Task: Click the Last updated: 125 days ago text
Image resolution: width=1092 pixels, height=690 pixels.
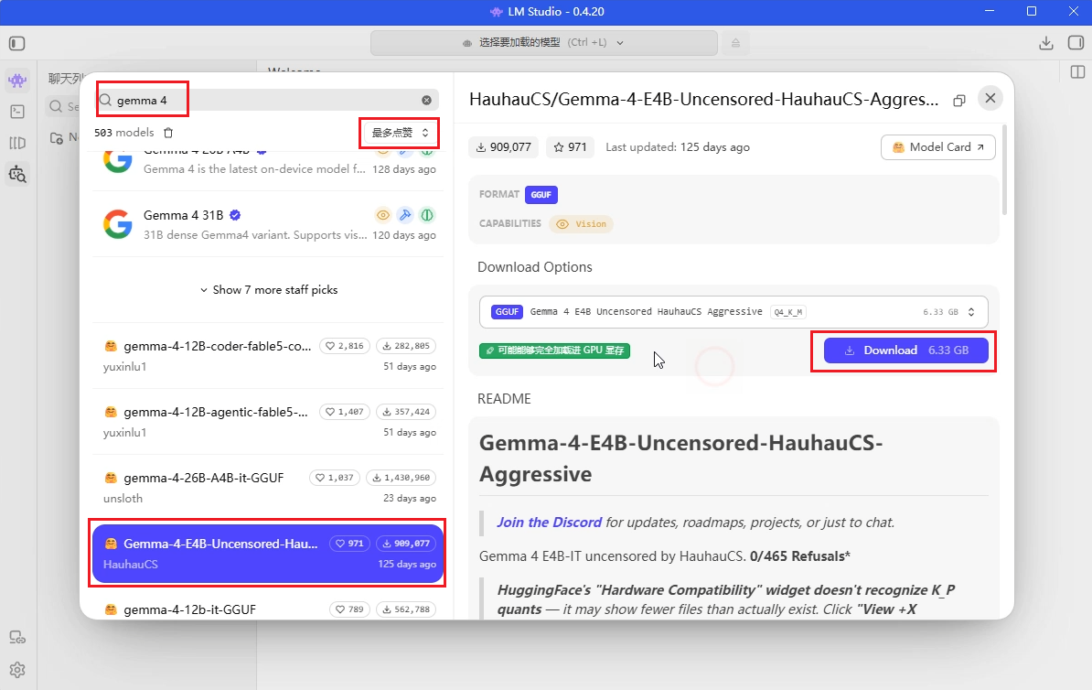Action: tap(678, 147)
